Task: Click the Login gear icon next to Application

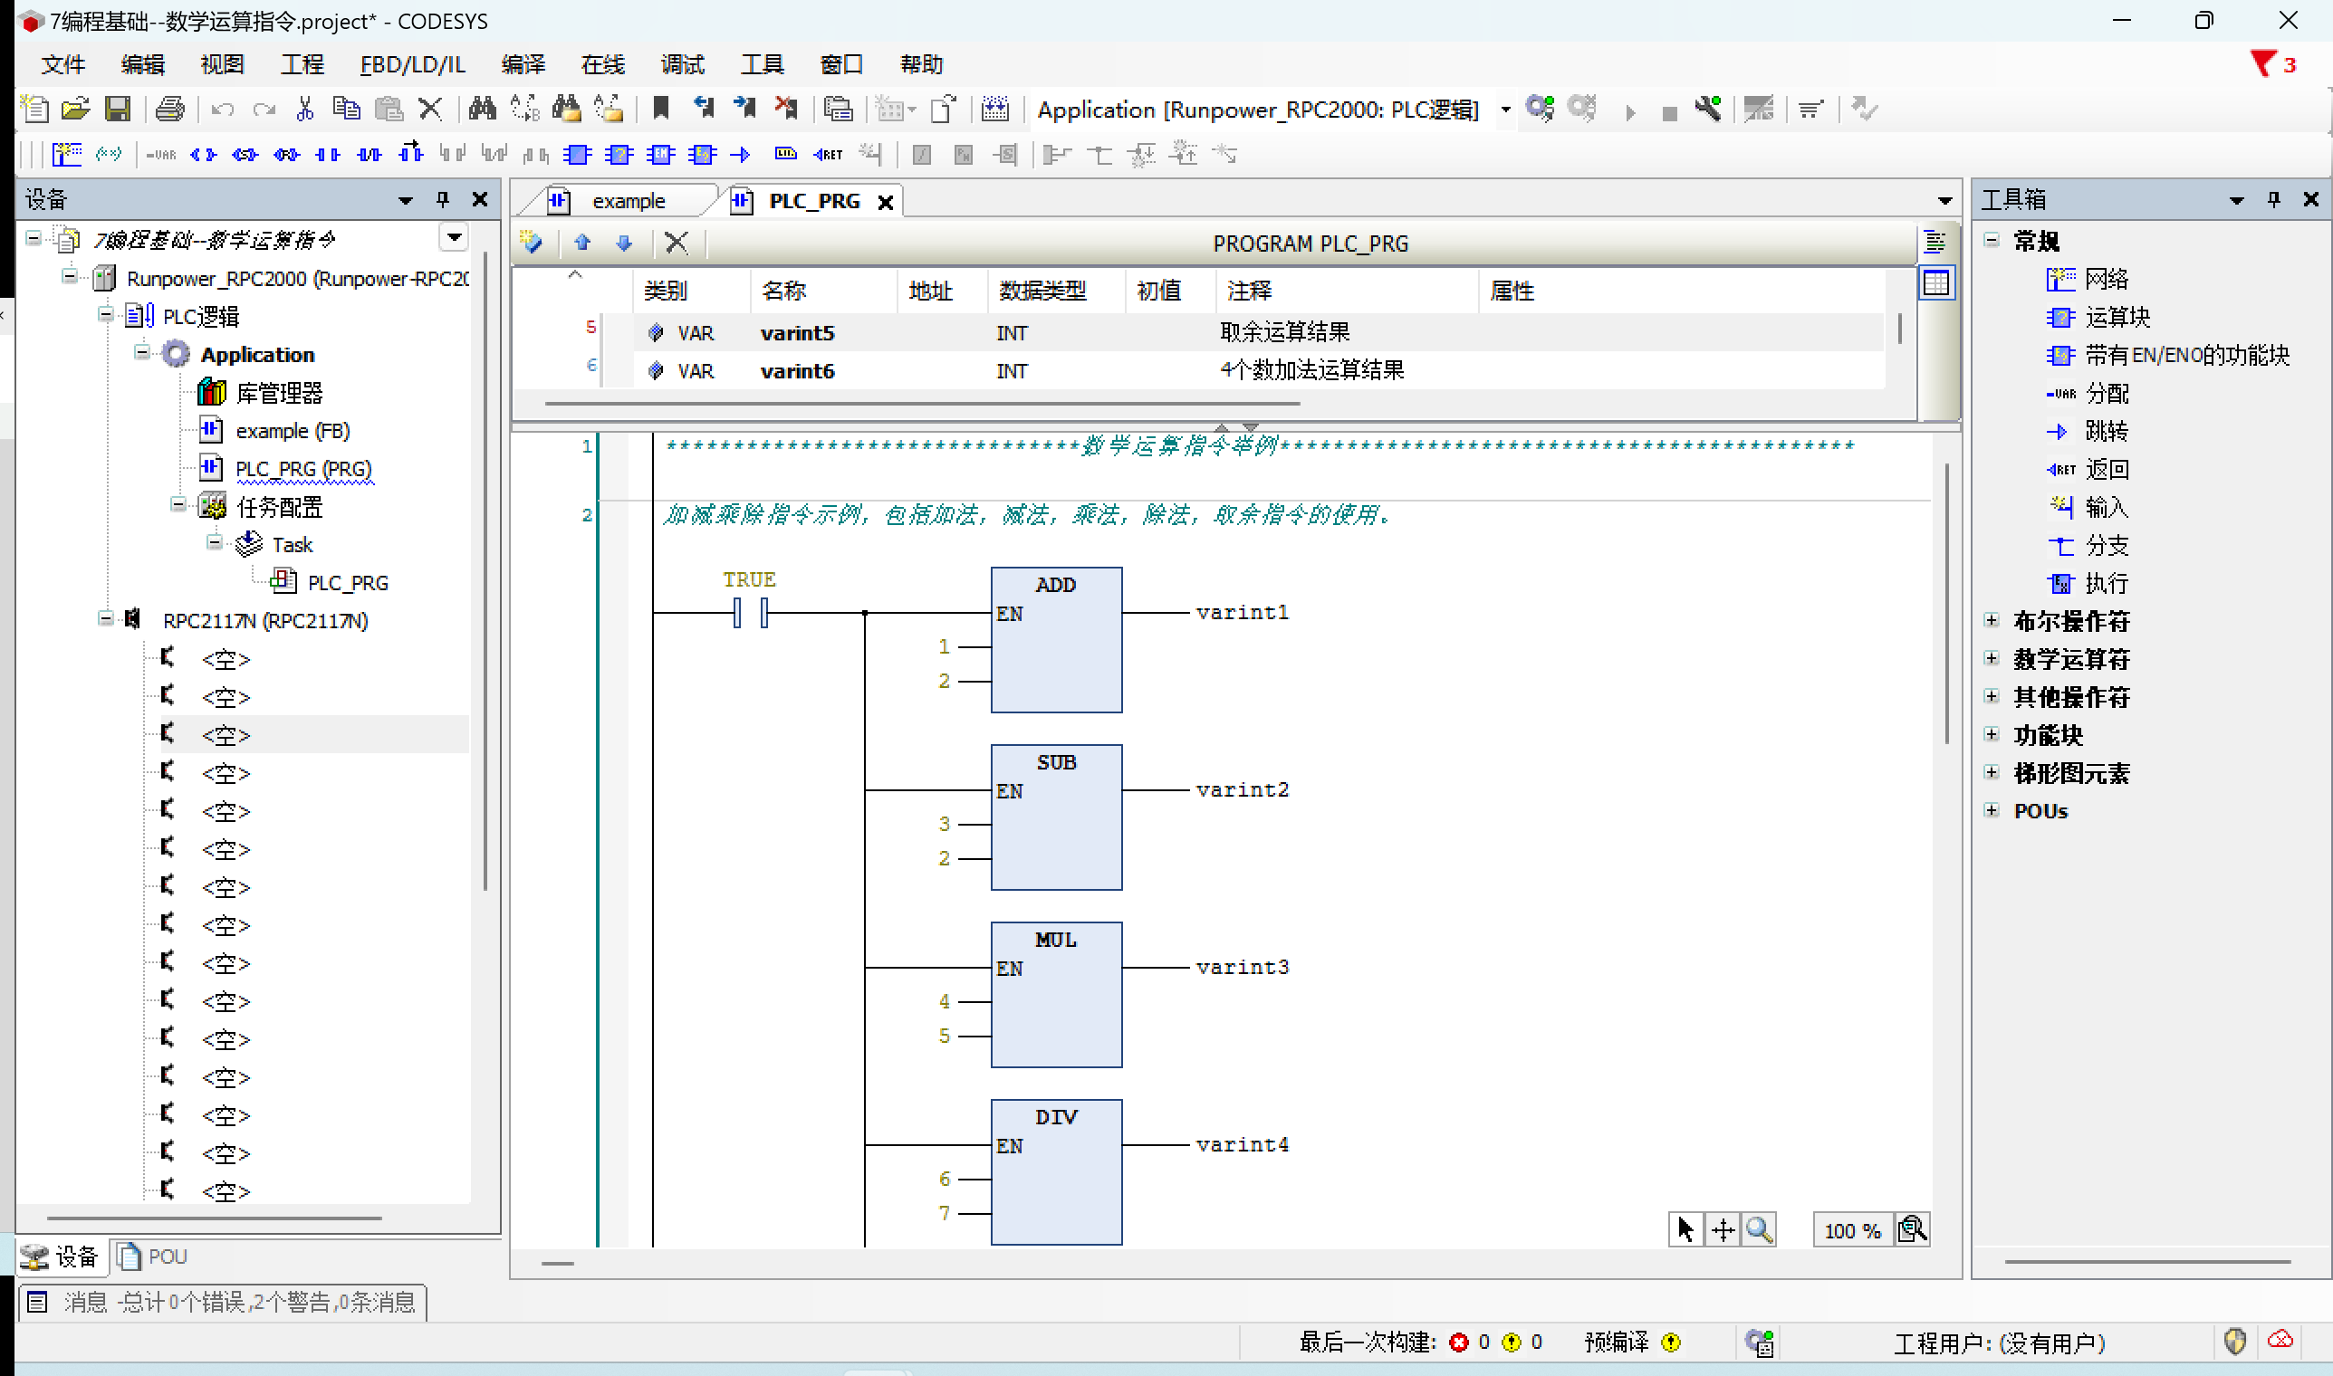Action: point(1540,110)
